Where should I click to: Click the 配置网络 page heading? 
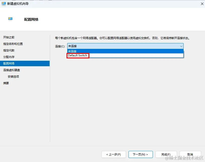pyautogui.click(x=31, y=19)
